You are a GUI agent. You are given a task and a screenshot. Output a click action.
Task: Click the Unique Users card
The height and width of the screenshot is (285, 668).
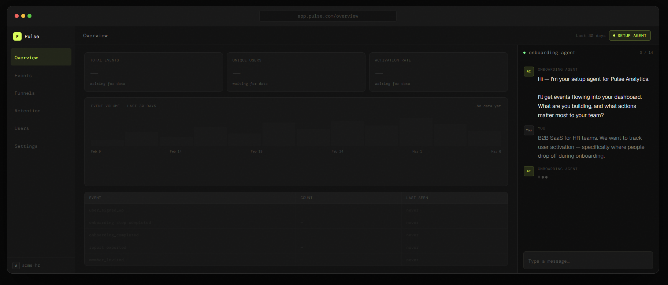296,72
